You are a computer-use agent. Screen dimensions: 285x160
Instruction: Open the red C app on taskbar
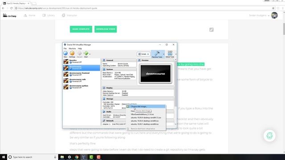[98, 157]
